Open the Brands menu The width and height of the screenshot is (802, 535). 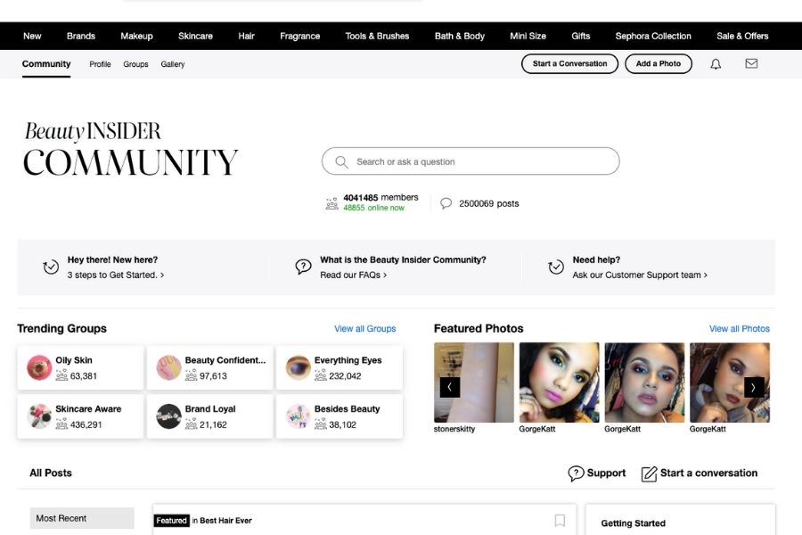click(x=81, y=36)
